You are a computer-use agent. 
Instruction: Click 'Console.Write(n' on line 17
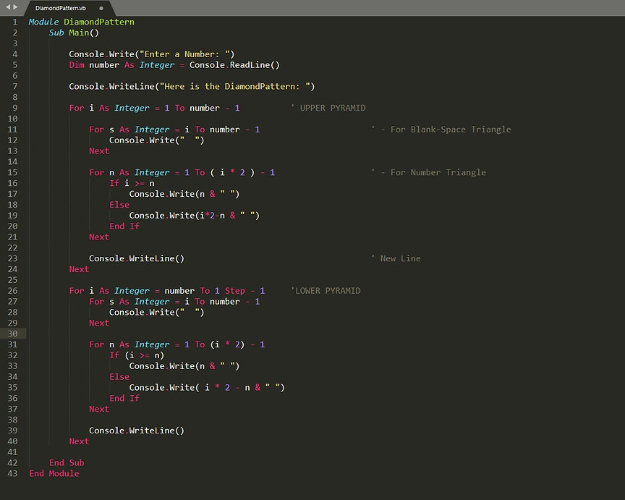[x=167, y=194]
